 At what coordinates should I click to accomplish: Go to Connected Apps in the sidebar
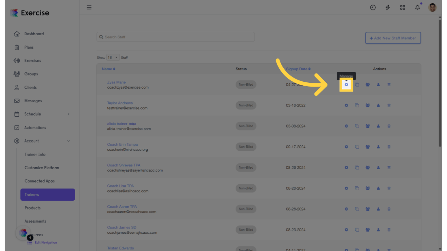tap(39, 181)
